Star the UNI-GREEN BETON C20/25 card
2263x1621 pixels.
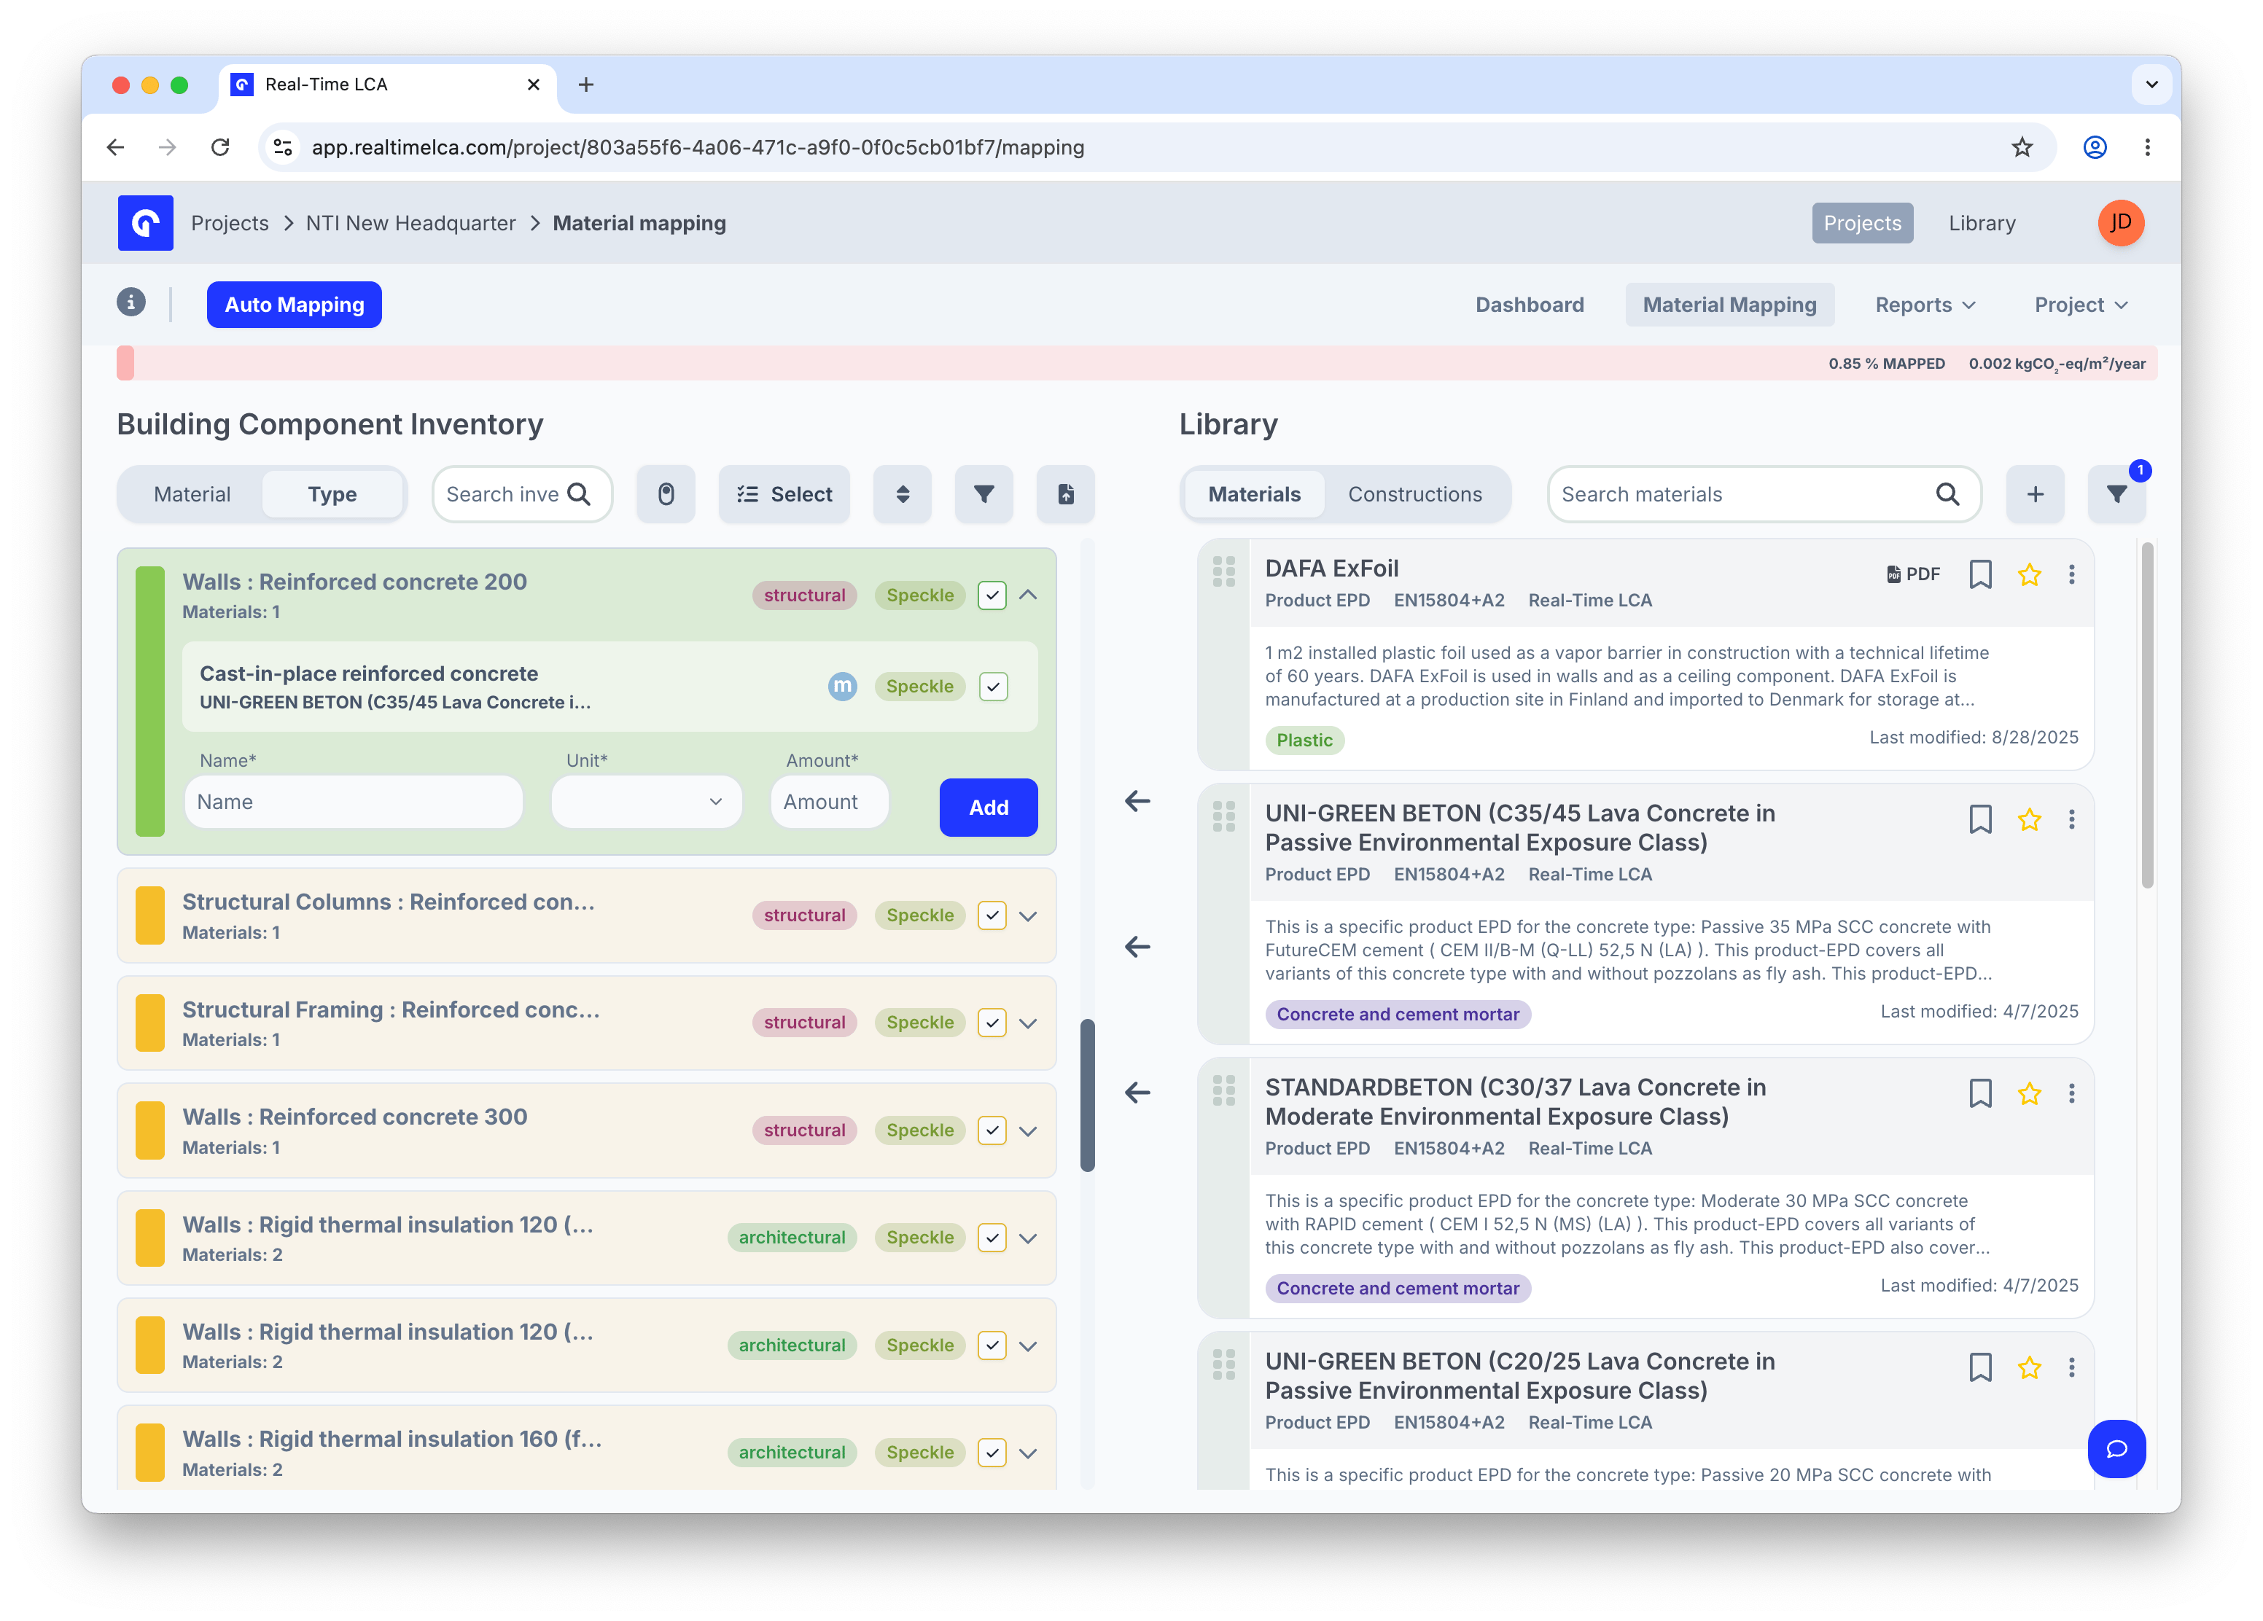pyautogui.click(x=2030, y=1367)
